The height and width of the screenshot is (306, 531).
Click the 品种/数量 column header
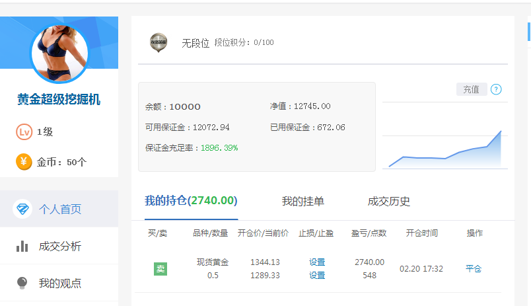pos(210,233)
